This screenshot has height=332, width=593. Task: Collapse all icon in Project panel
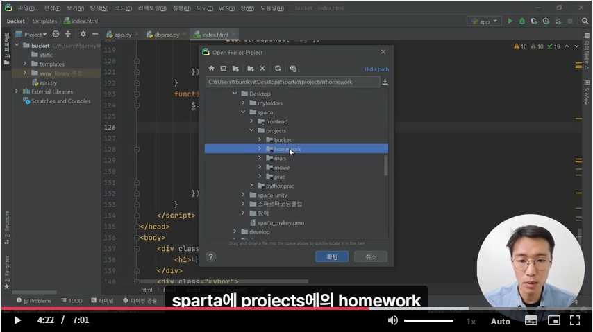pos(67,35)
